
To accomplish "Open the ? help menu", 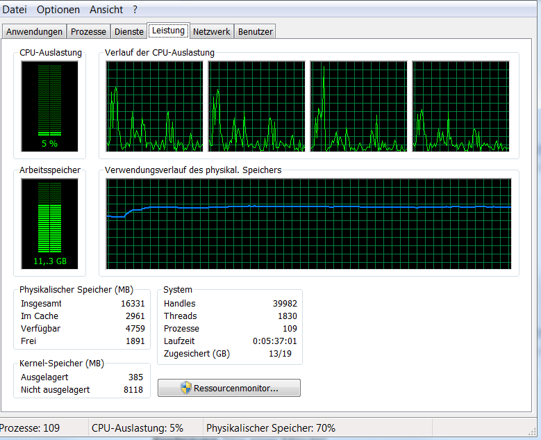I will click(x=135, y=10).
